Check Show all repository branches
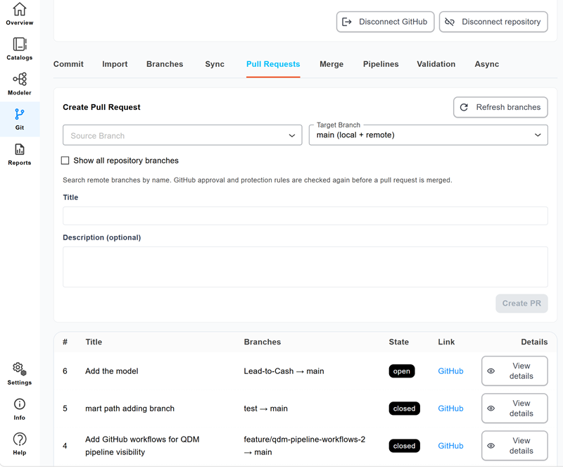Screen dimensions: 563x467 pos(65,161)
